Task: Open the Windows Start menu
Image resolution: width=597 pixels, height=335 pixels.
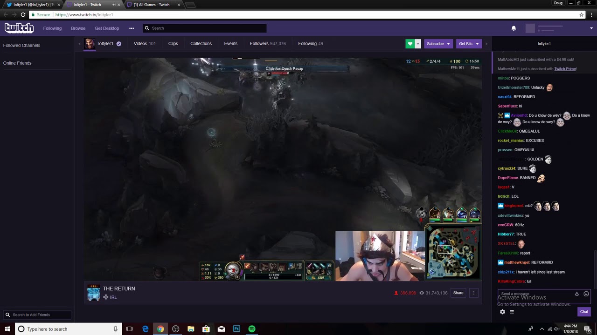Action: tap(7, 329)
